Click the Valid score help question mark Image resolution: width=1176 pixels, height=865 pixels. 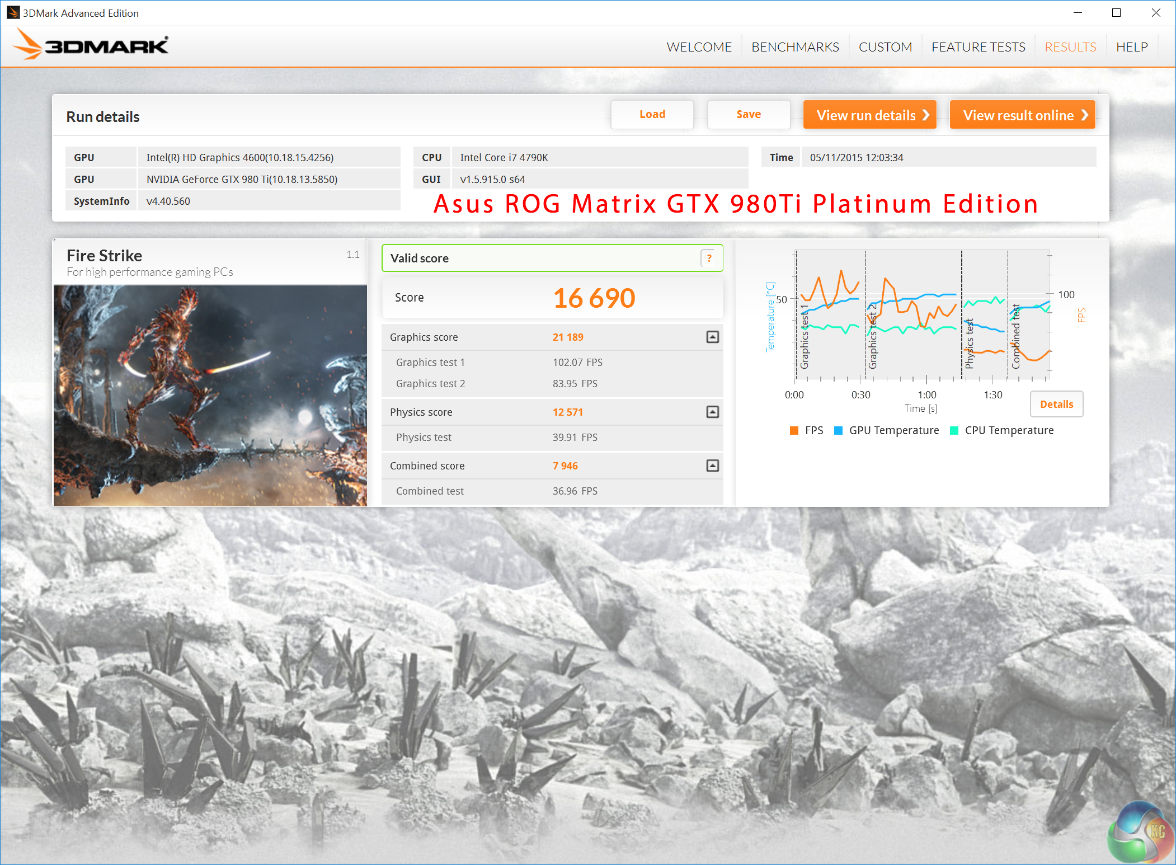pos(709,258)
